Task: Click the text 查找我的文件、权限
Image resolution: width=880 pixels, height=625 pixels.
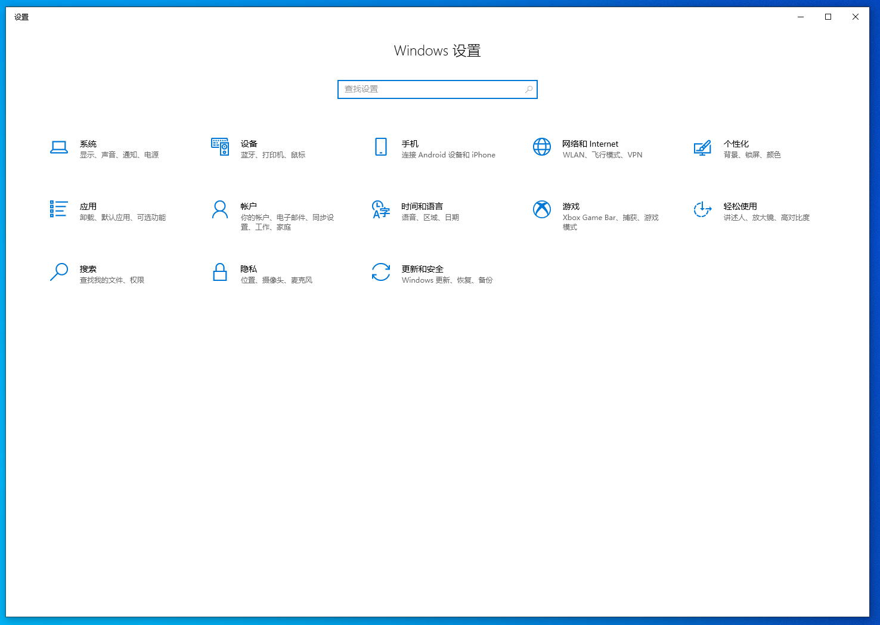Action: click(x=112, y=280)
